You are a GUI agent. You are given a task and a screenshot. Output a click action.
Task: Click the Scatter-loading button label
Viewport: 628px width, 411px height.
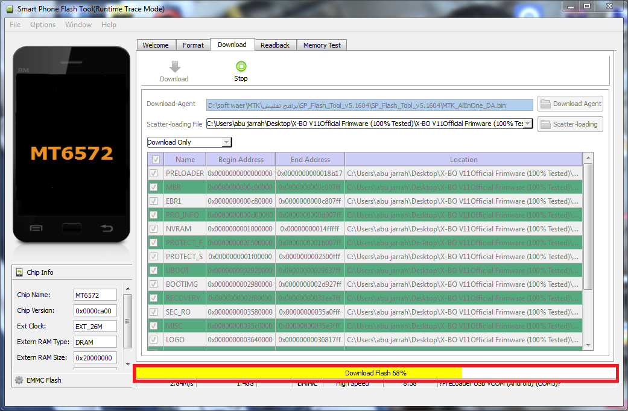(575, 125)
